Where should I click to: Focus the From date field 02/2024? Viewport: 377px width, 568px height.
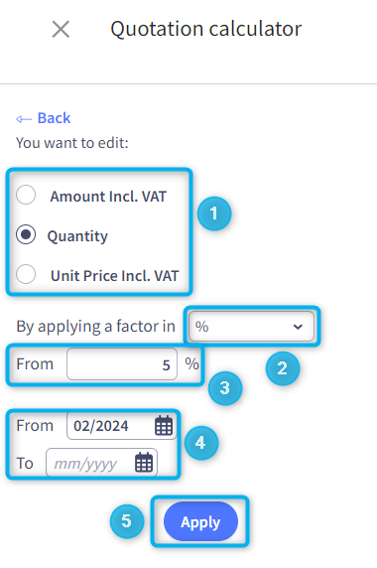[122, 426]
